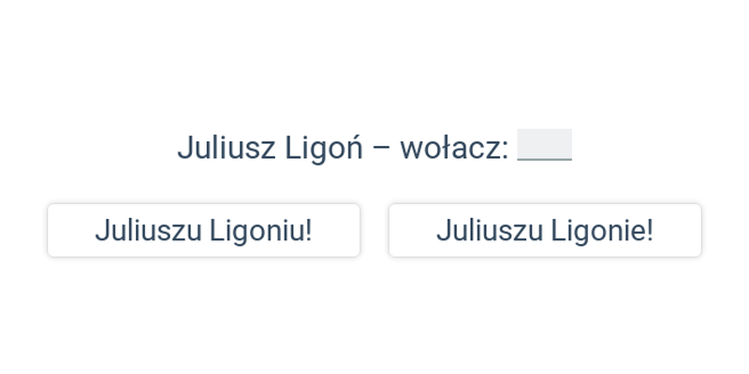749x374 pixels.
Task: Pick the vocative form ending in "-niu!"
Action: 203,230
